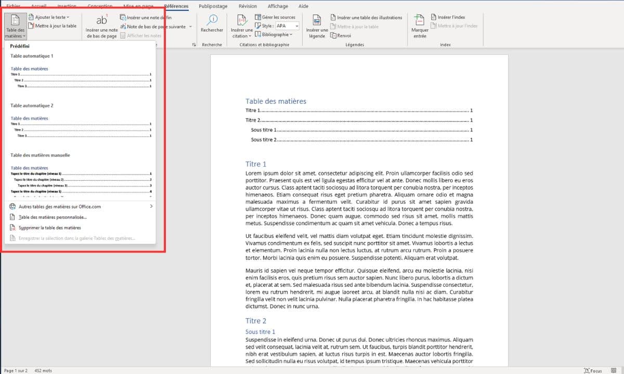Screen dimensions: 624x374
Task: Click the Table des matières ribbon button
Action: point(15,27)
